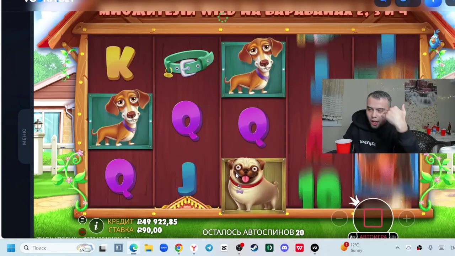Click the Поиск taskbar search box
455x256 pixels.
[x=58, y=248]
